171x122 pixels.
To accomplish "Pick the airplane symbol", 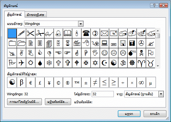I will click(x=21, y=63).
